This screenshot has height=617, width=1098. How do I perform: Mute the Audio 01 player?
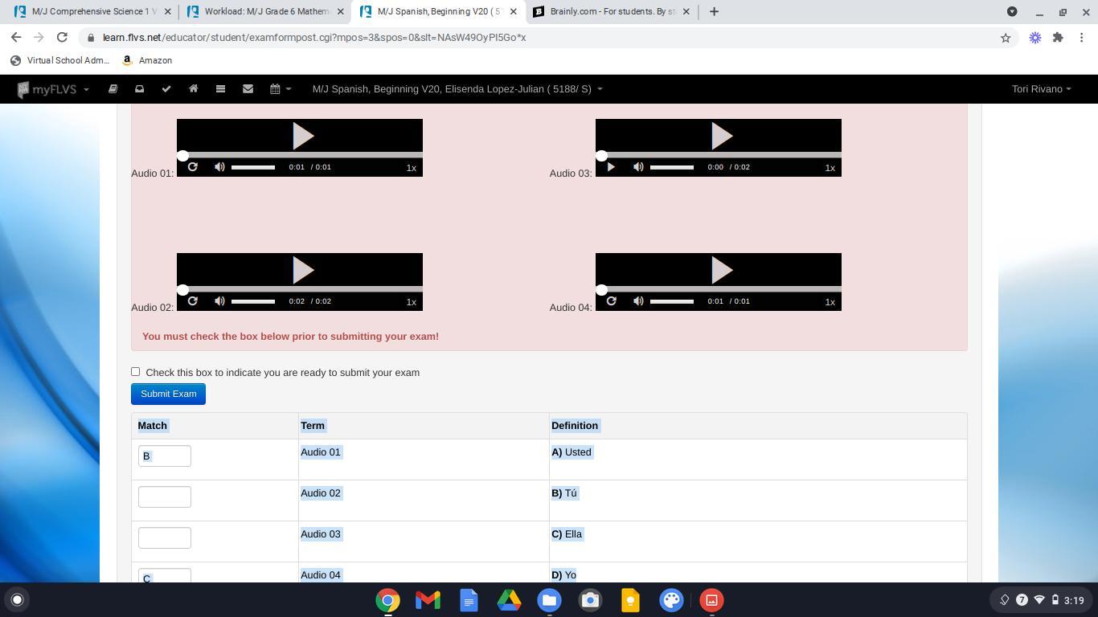(219, 167)
